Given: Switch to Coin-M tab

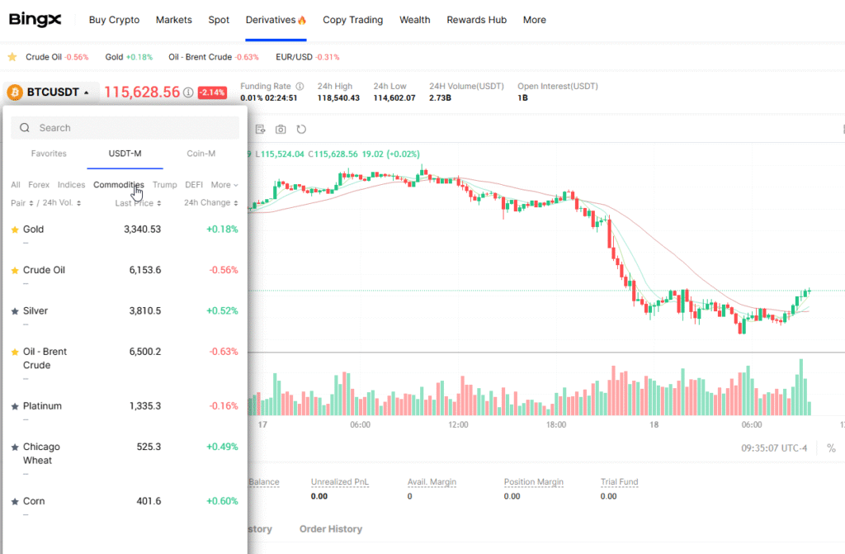Looking at the screenshot, I should 201,154.
